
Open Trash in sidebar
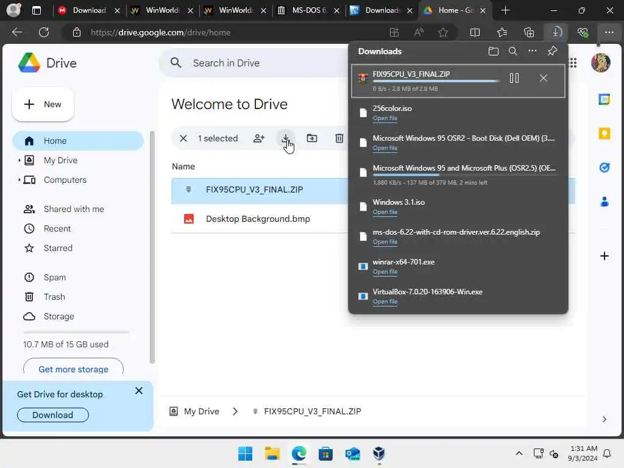(54, 297)
